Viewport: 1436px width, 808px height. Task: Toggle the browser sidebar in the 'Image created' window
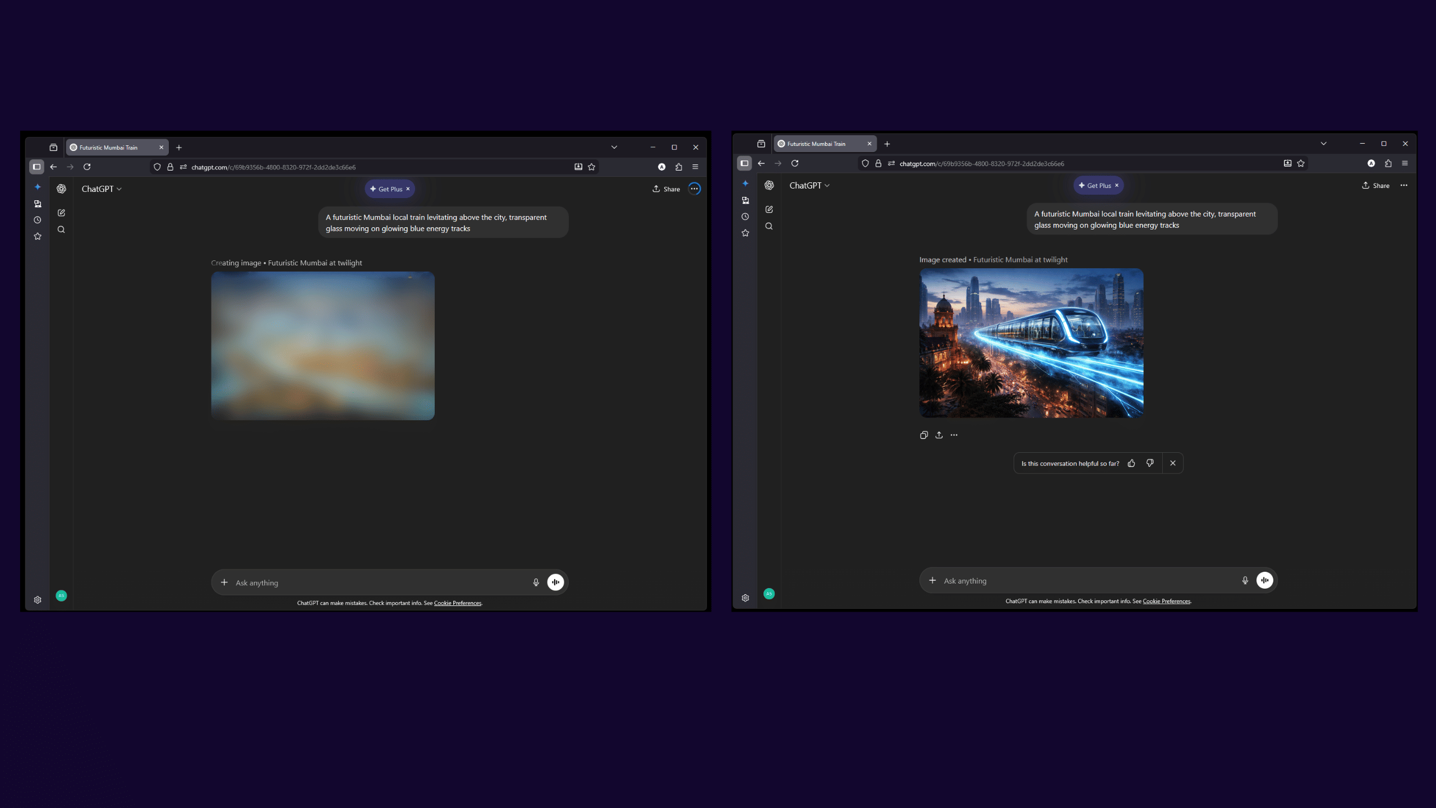pos(744,163)
